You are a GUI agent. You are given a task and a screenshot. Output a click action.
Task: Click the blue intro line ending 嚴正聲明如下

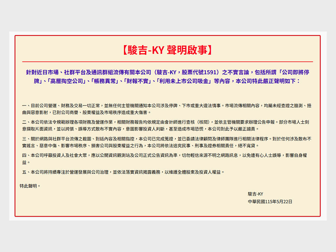click(x=167, y=81)
